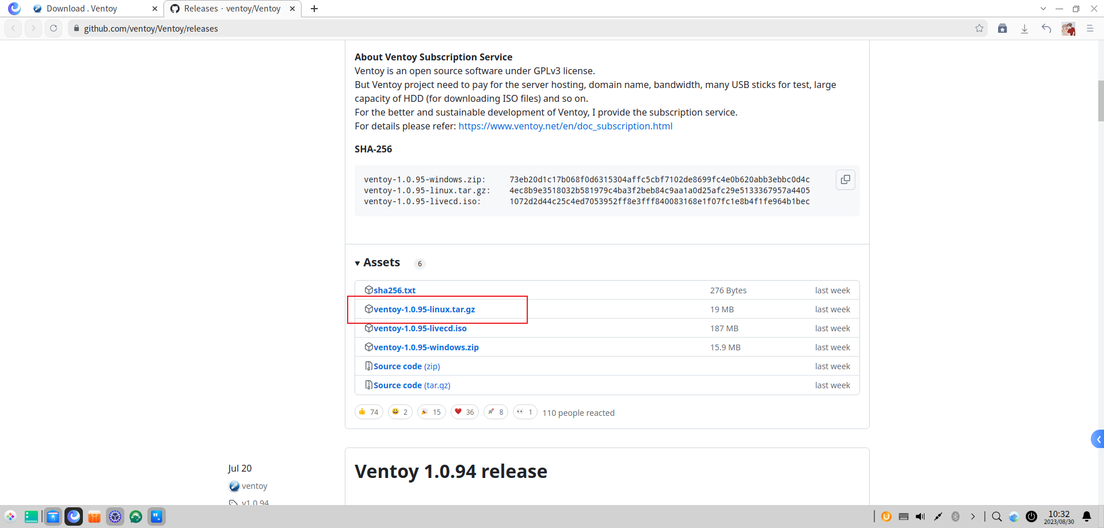The width and height of the screenshot is (1104, 528).
Task: Click the network plug tray icon
Action: click(x=938, y=516)
